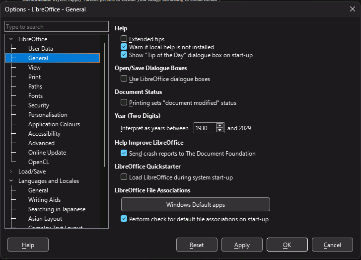Viewport: 361px width, 260px height.
Task: Close the Options dialog with the X
Action: (353, 9)
